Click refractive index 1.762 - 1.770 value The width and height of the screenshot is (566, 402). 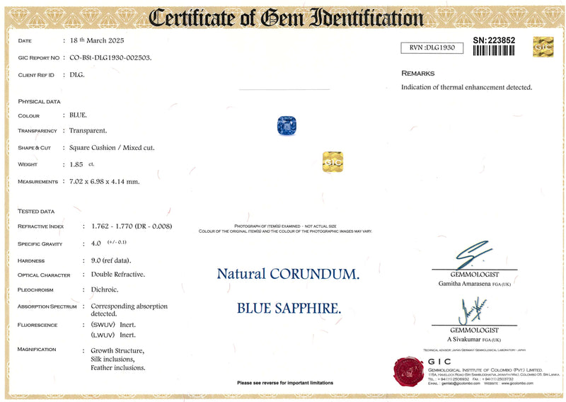(x=132, y=226)
